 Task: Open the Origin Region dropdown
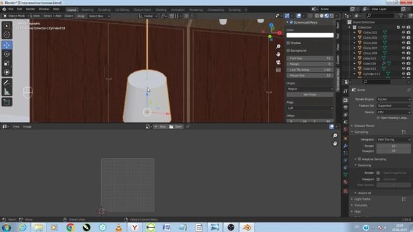point(310,89)
